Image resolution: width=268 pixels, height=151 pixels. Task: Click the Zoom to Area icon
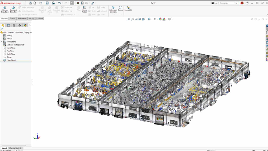[x=132, y=19]
